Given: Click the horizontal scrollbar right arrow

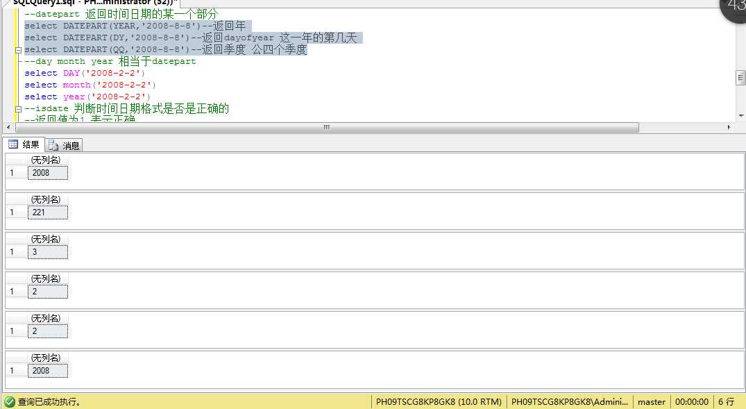Looking at the screenshot, I should coord(729,127).
